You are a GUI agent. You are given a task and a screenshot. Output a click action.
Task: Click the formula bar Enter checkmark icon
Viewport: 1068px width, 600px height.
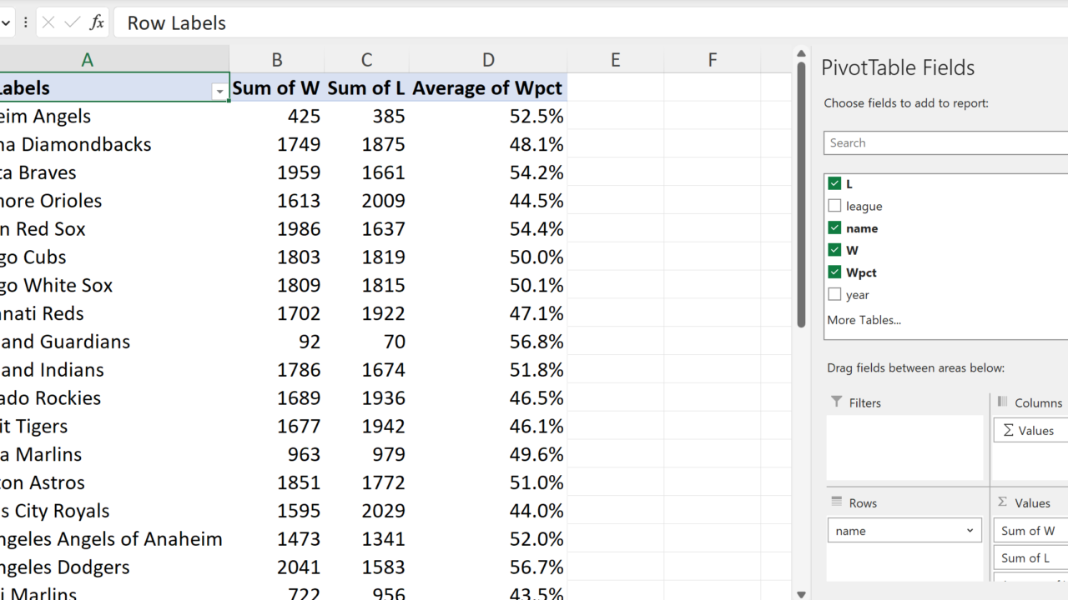click(73, 22)
